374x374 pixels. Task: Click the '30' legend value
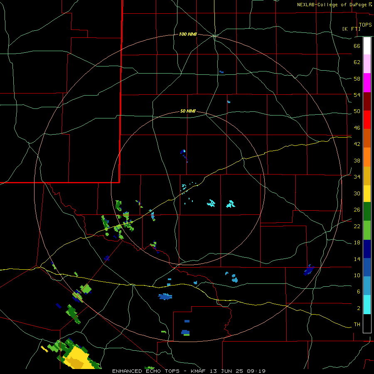click(x=357, y=193)
